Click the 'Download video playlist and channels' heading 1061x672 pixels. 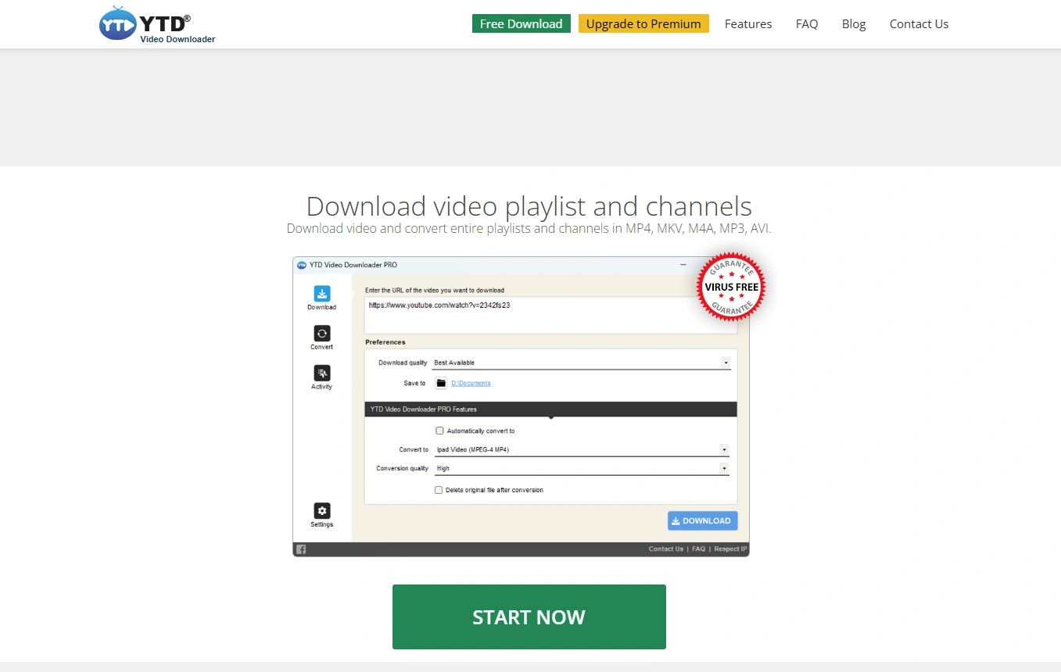(529, 206)
